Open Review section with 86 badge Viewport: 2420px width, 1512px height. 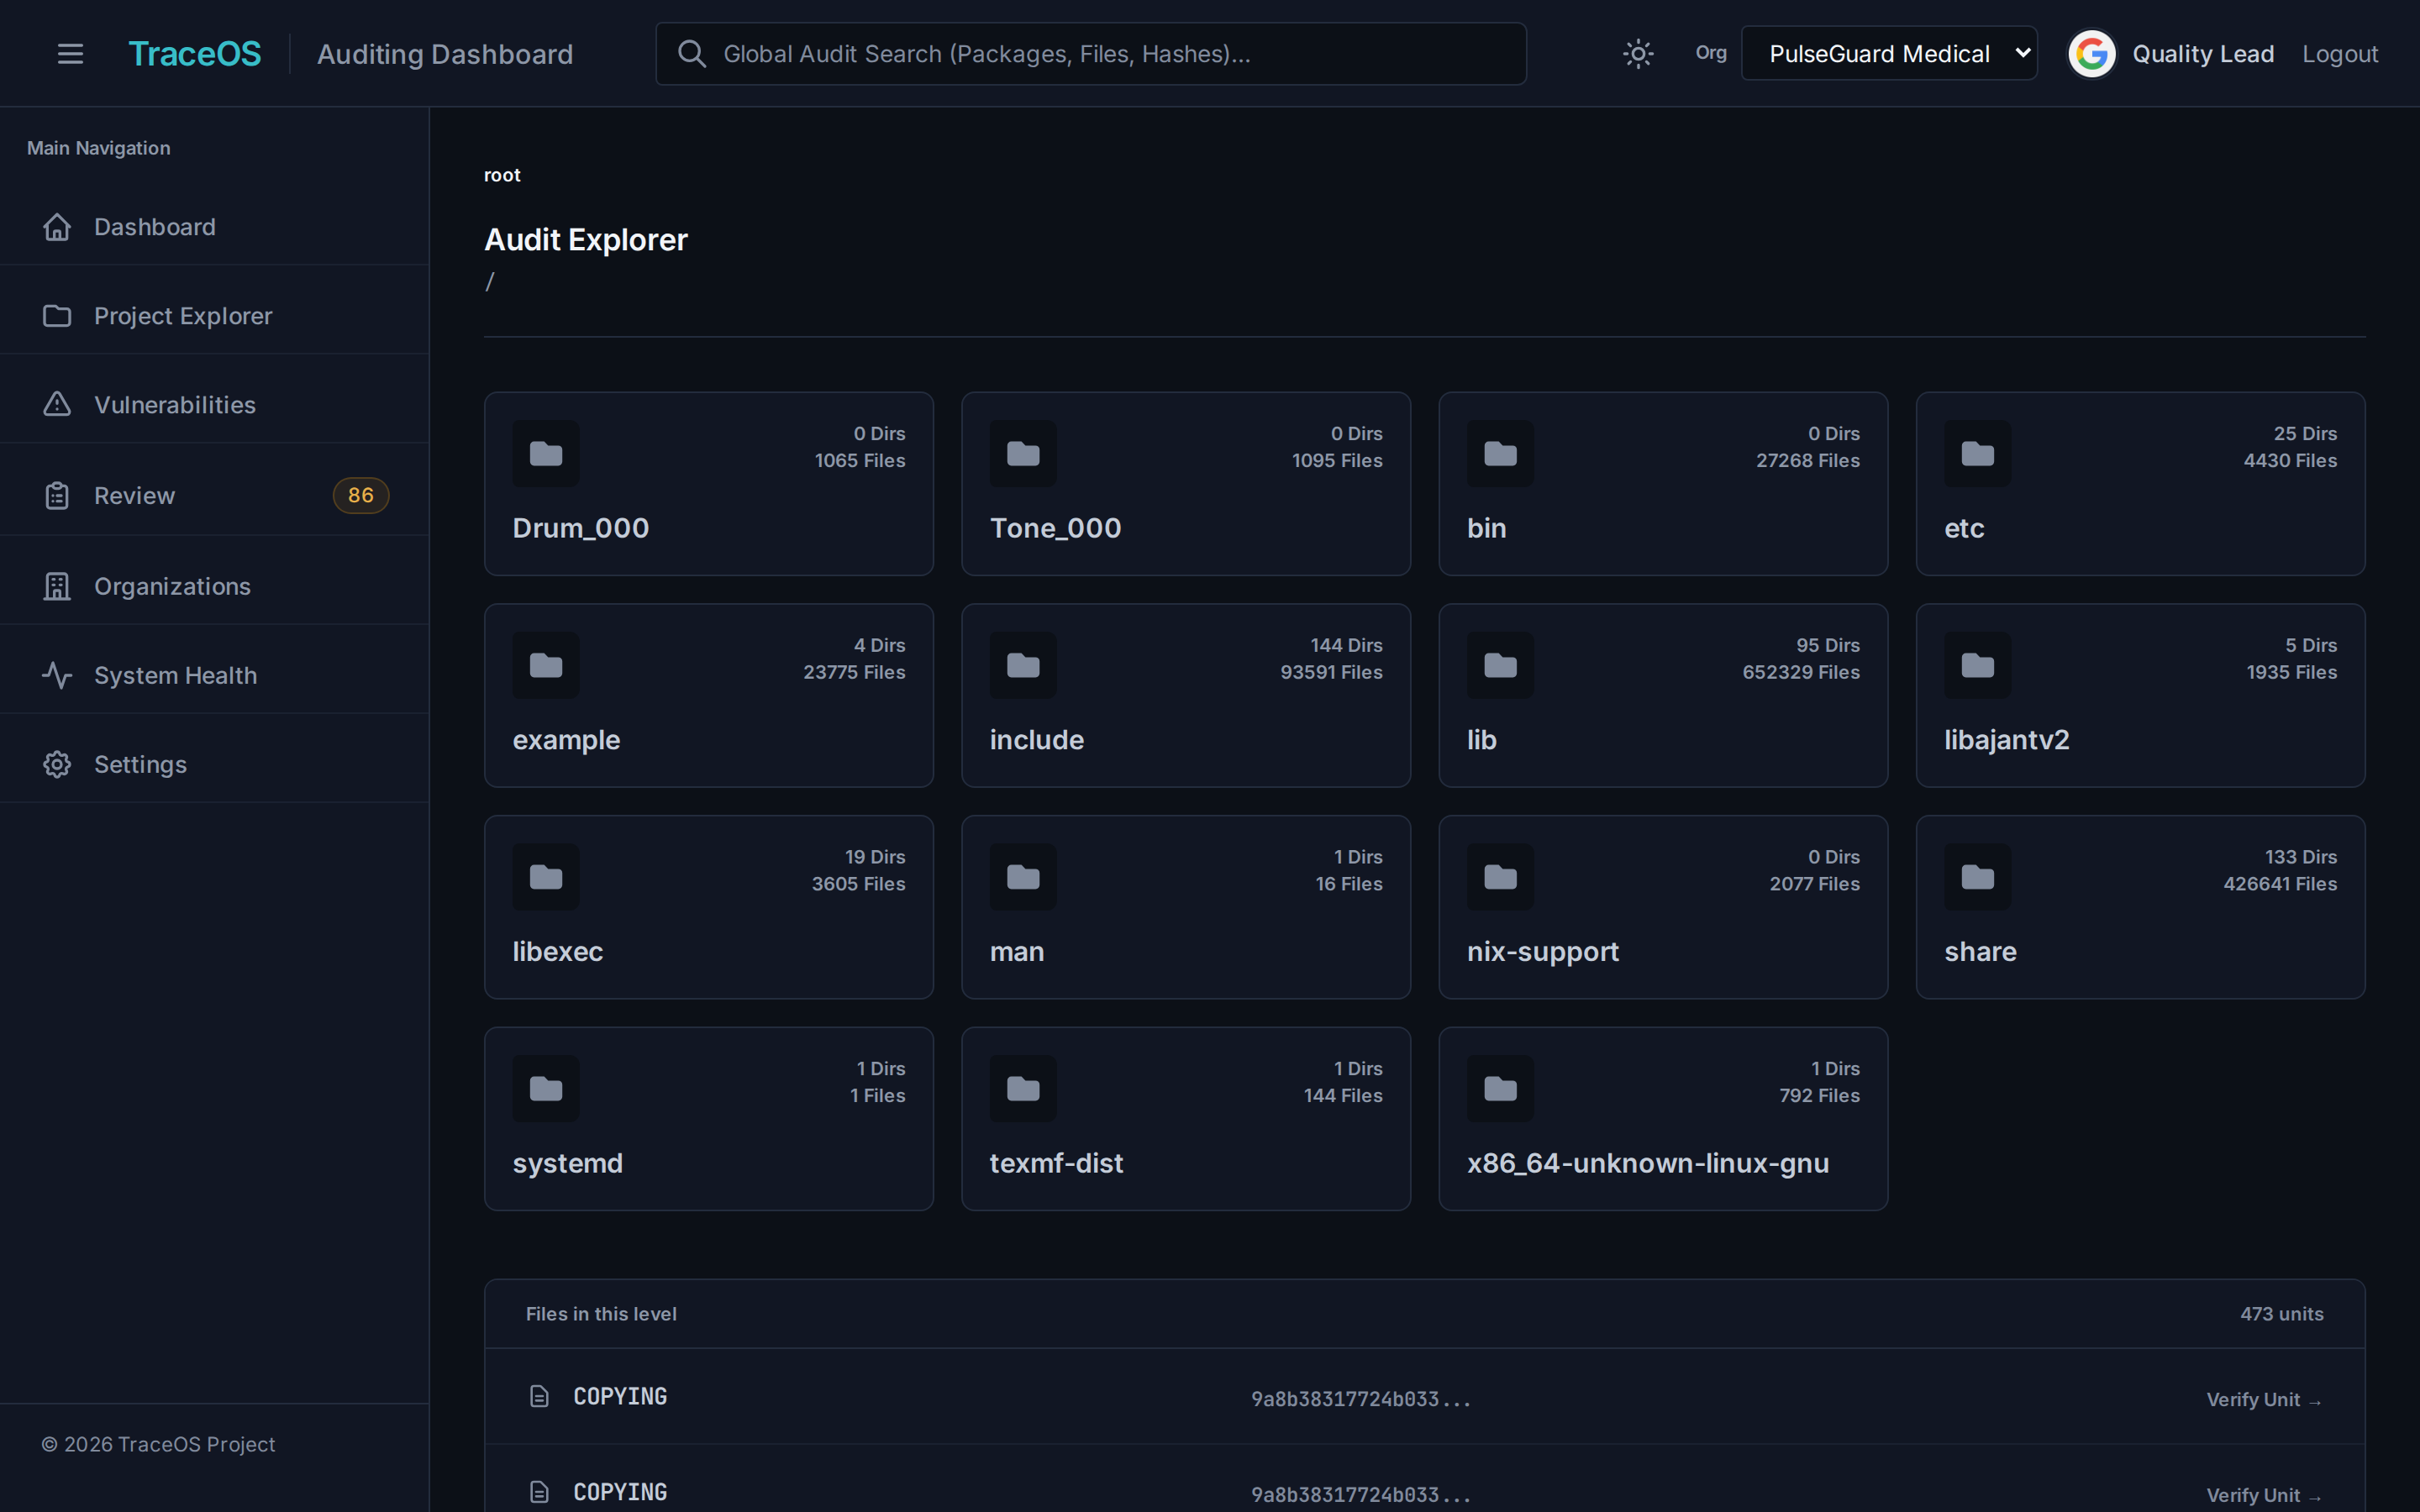215,495
